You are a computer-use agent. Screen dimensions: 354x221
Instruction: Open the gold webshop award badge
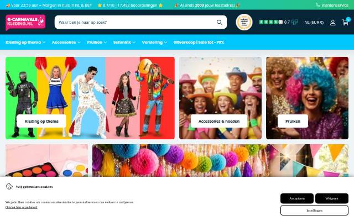pos(244,22)
